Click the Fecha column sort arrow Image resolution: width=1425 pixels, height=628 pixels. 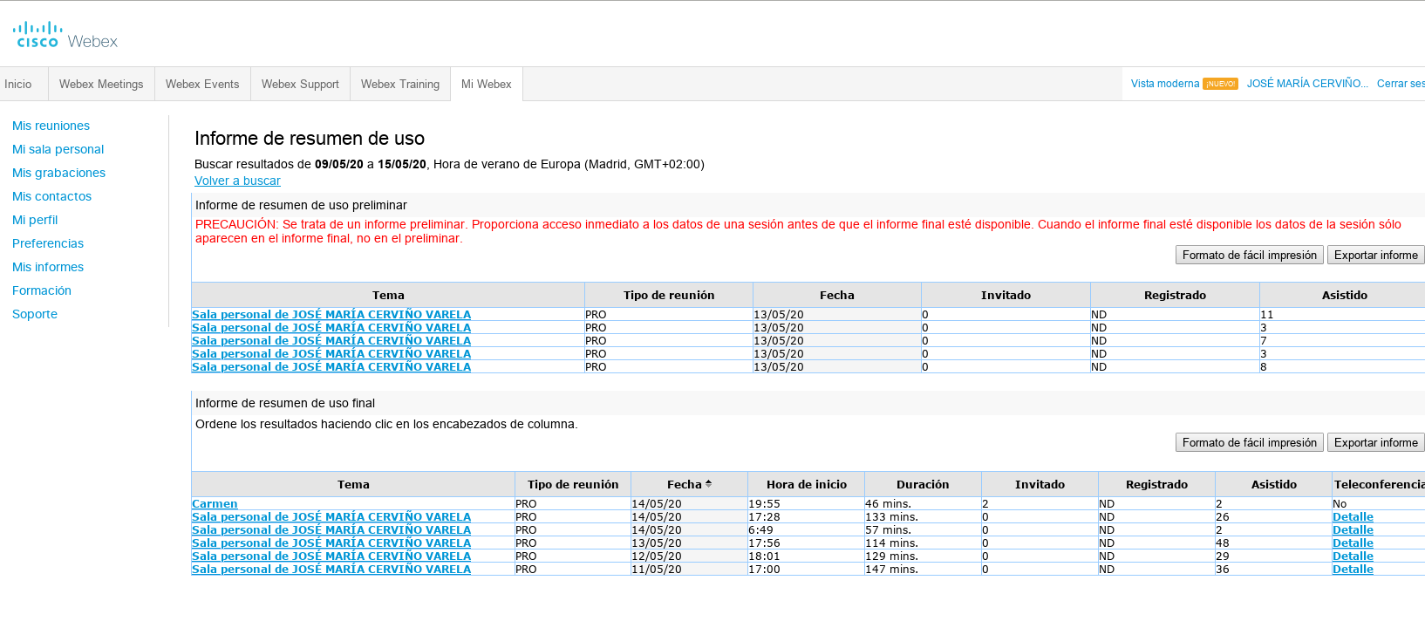[708, 484]
